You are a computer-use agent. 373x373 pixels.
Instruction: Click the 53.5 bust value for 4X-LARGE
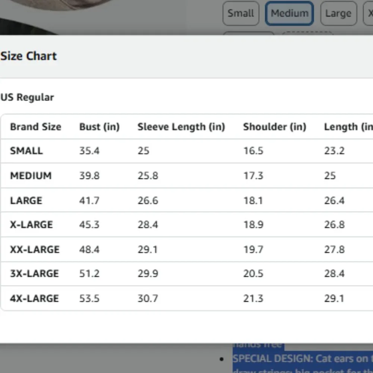click(x=89, y=298)
